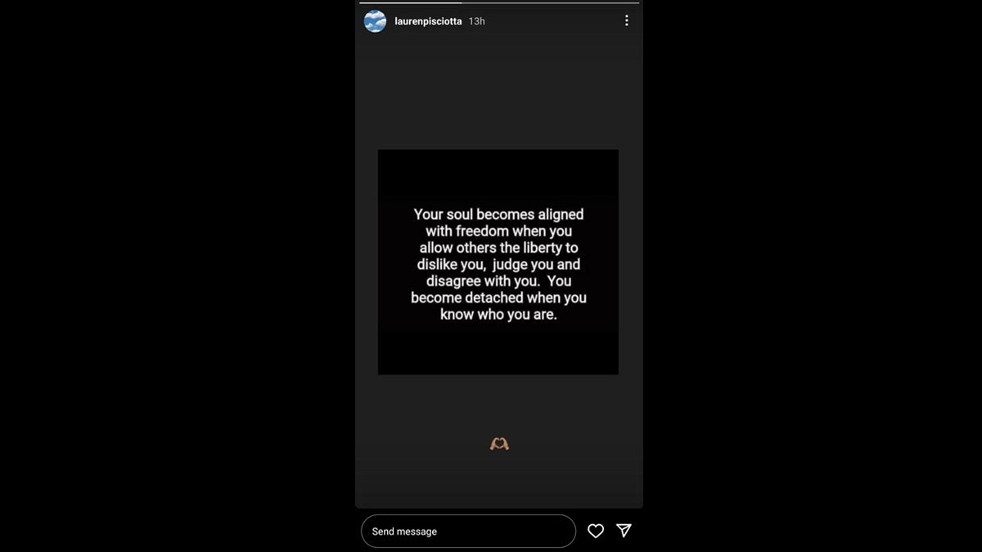Click the quote image card
Viewport: 982px width, 552px height.
[498, 262]
